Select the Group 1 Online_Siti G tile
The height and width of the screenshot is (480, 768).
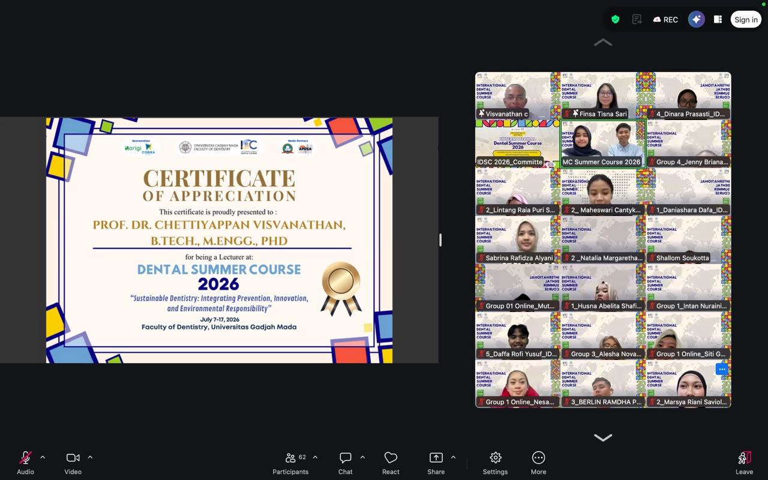point(689,336)
